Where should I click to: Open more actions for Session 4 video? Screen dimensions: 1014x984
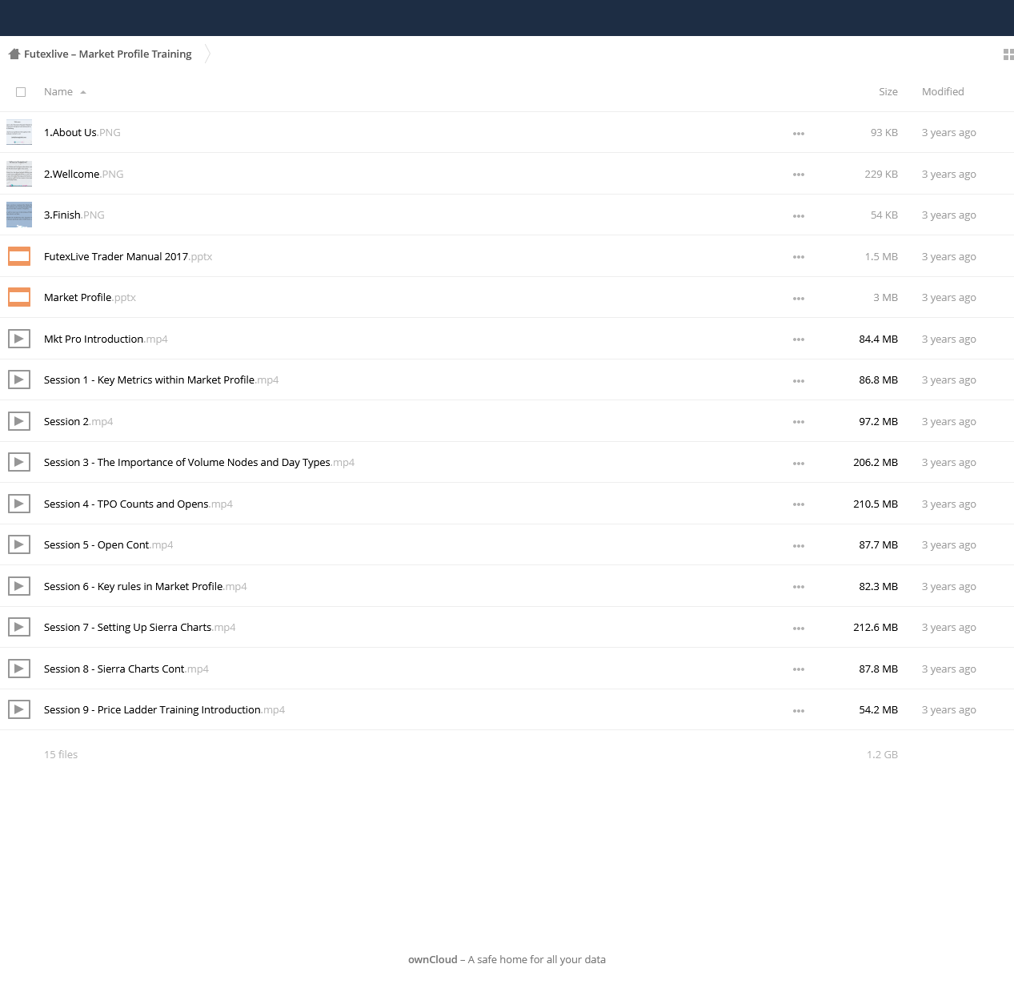point(799,504)
